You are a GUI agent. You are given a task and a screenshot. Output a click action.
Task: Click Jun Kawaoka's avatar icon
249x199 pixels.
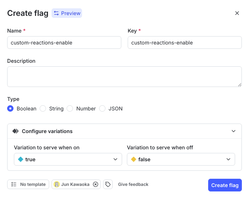[x=57, y=184]
